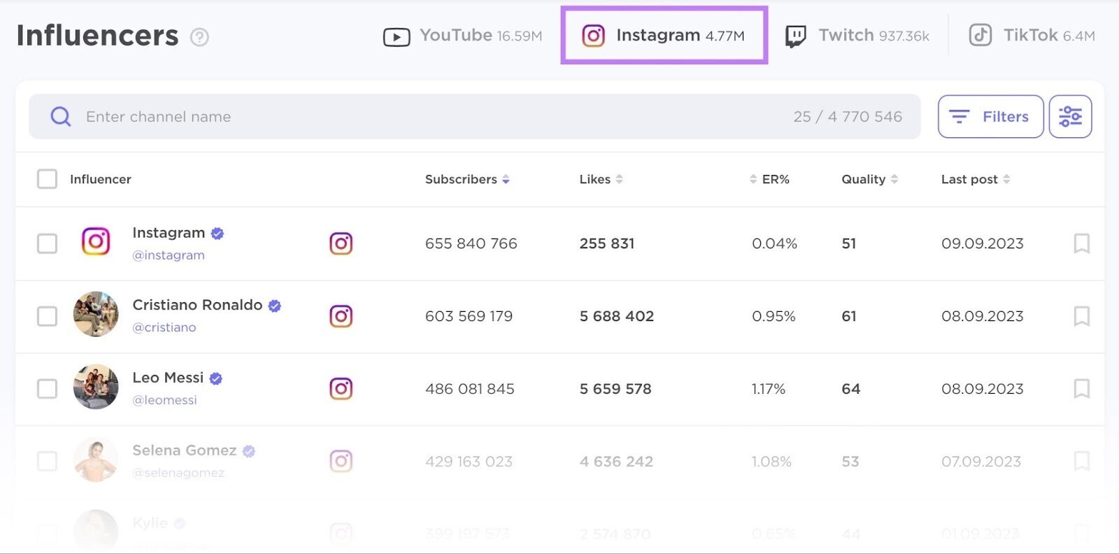The image size is (1119, 554).
Task: Bookmark the Selena Gomez row
Action: click(1081, 461)
